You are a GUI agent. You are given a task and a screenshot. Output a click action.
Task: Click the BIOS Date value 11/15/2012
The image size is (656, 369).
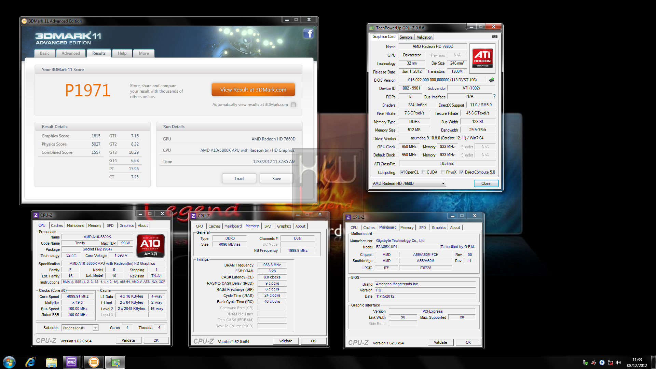tap(425, 296)
